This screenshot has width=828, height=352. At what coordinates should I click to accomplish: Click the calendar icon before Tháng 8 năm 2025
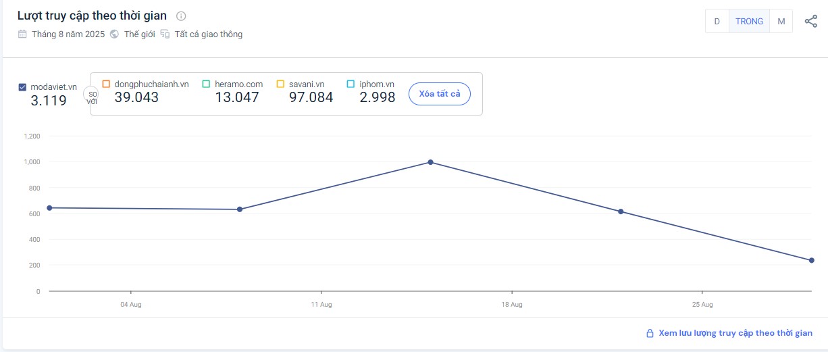[22, 34]
